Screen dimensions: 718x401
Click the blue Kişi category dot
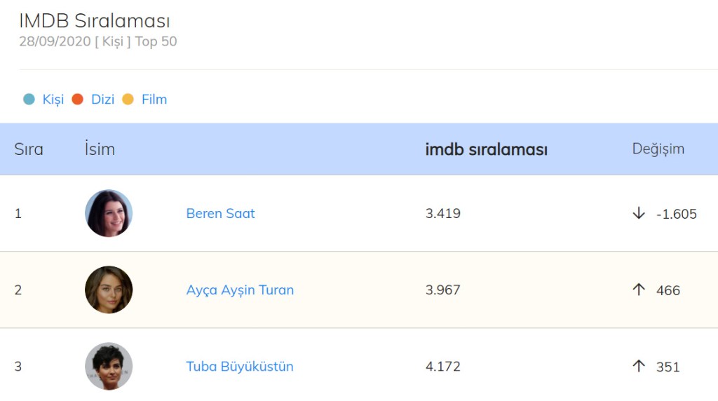pos(29,100)
